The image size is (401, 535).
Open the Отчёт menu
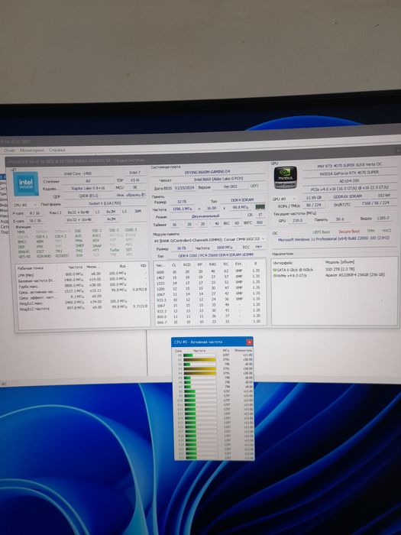9,150
